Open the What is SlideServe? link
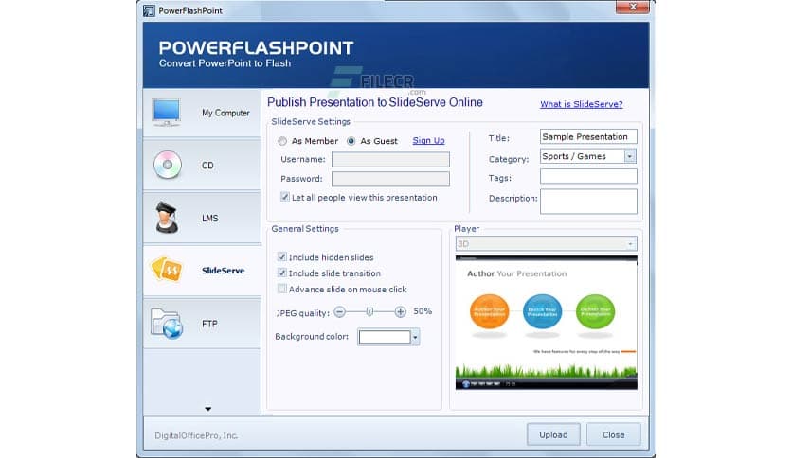This screenshot has height=458, width=792. 582,104
